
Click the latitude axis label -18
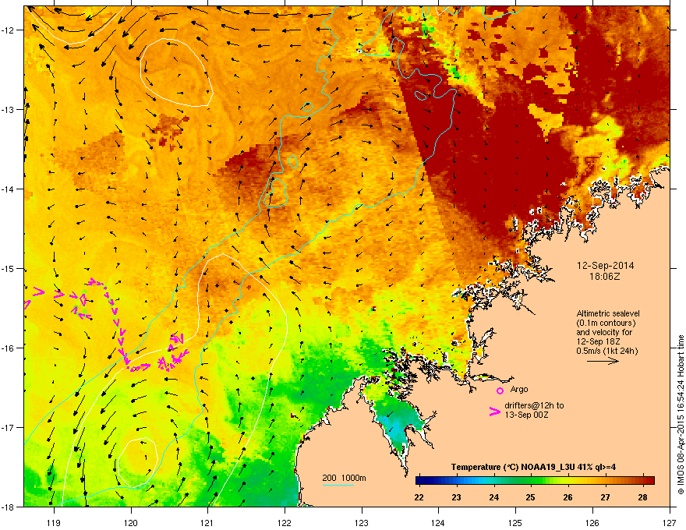tap(8, 507)
